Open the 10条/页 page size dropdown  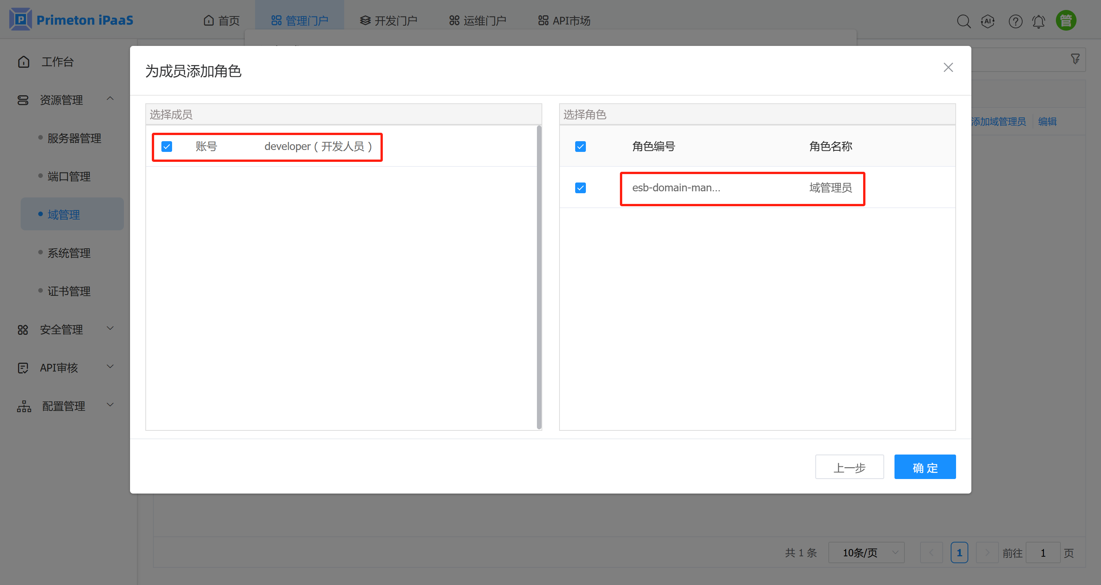pos(866,552)
